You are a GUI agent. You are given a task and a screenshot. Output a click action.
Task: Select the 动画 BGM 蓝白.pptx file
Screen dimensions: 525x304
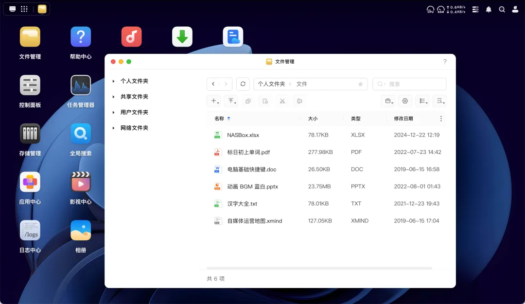pos(327,186)
